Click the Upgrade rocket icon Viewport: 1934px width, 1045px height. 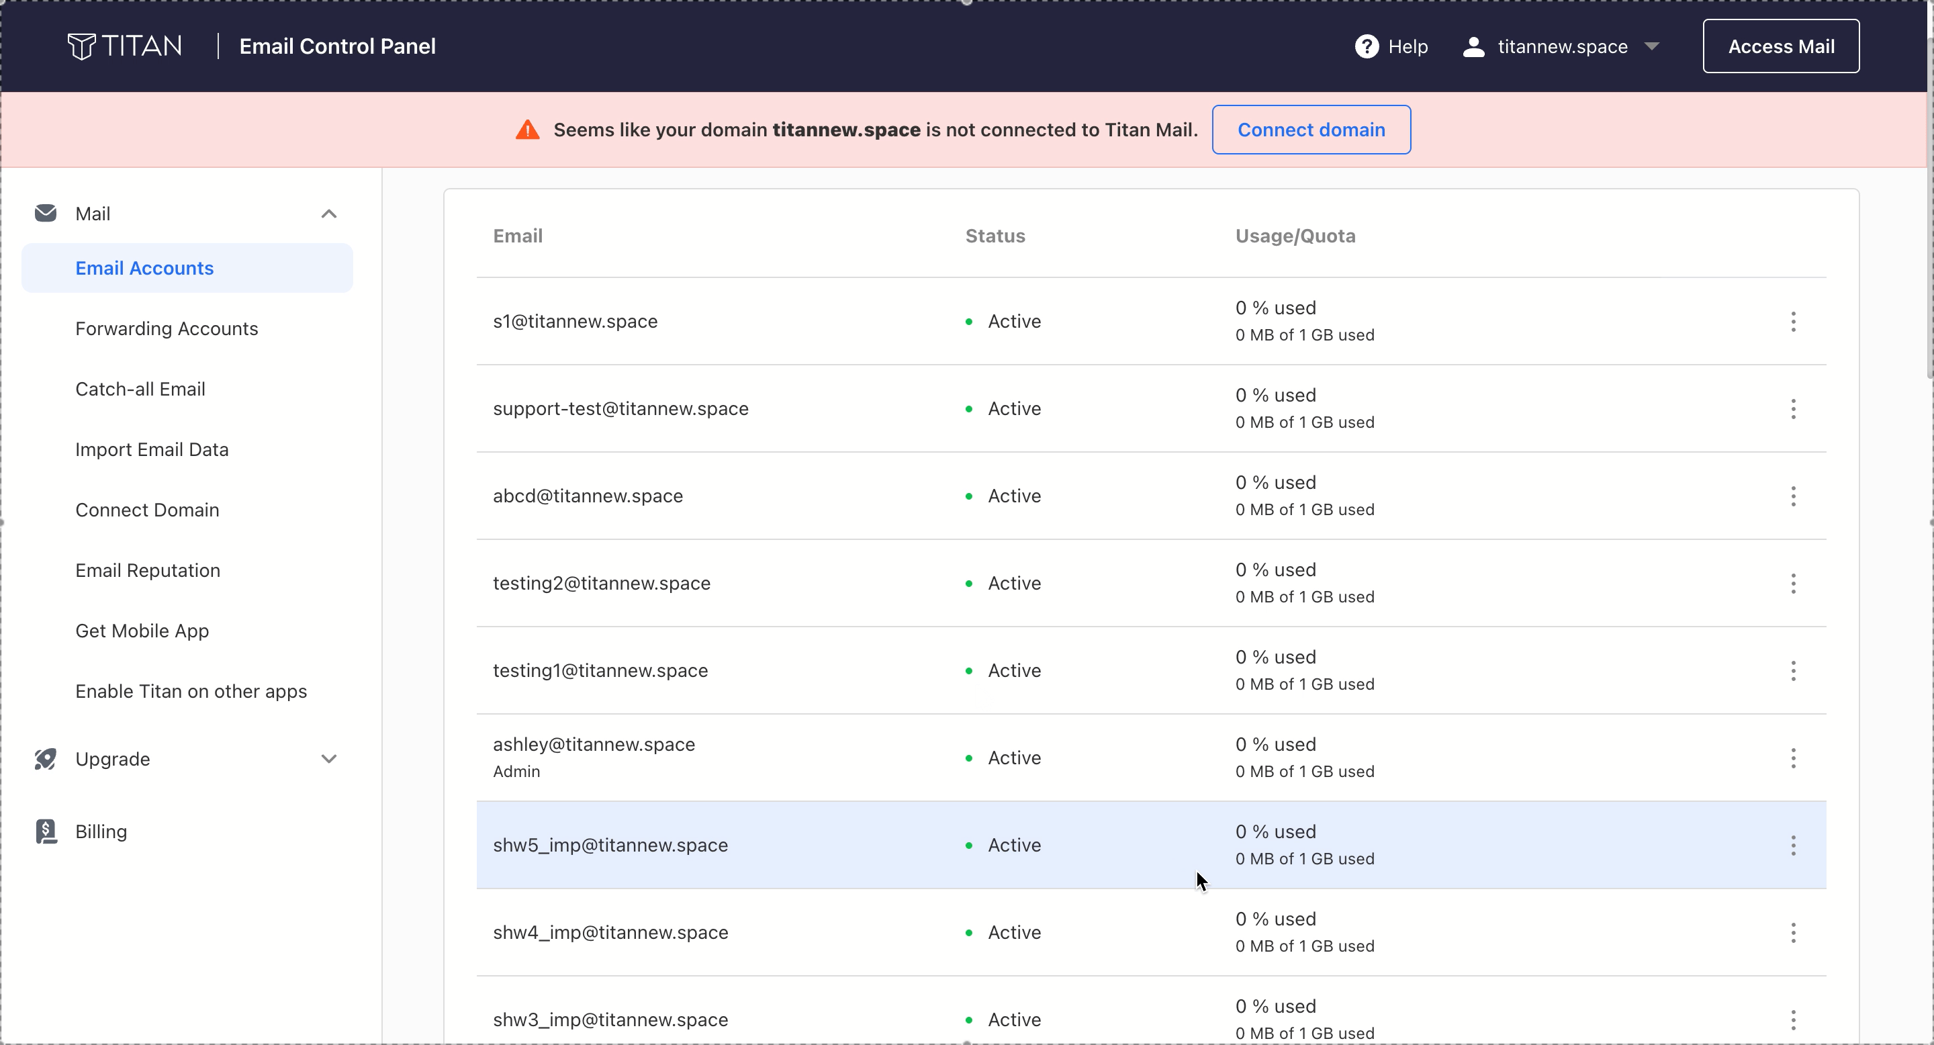click(x=46, y=759)
